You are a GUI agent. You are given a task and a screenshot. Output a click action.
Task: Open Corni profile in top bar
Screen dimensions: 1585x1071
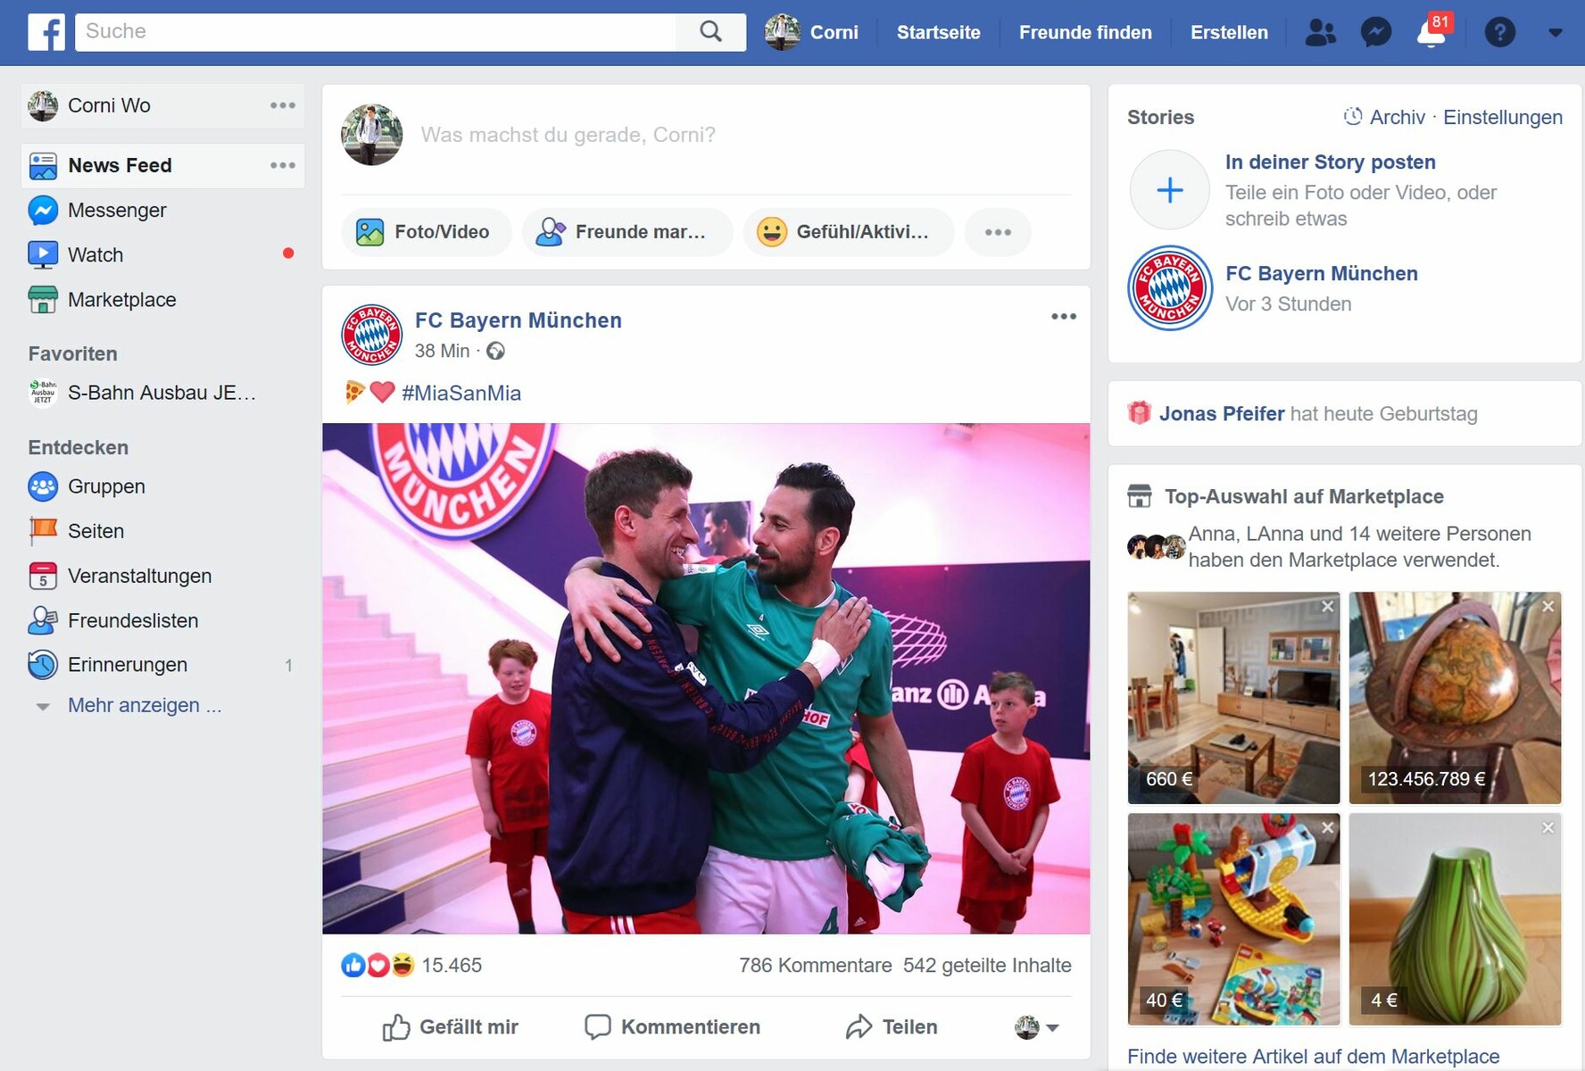(811, 32)
